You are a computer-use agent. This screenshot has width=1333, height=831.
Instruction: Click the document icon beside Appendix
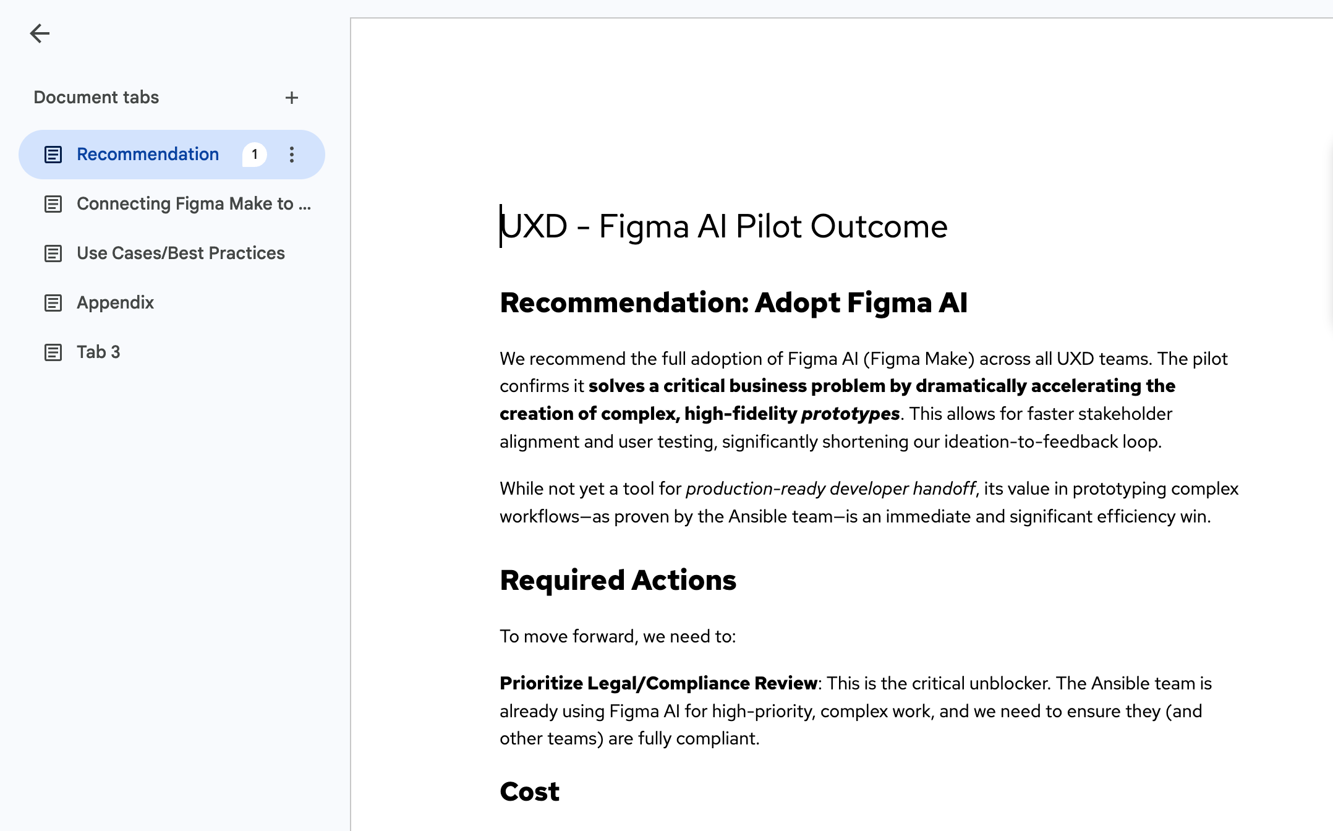click(53, 302)
